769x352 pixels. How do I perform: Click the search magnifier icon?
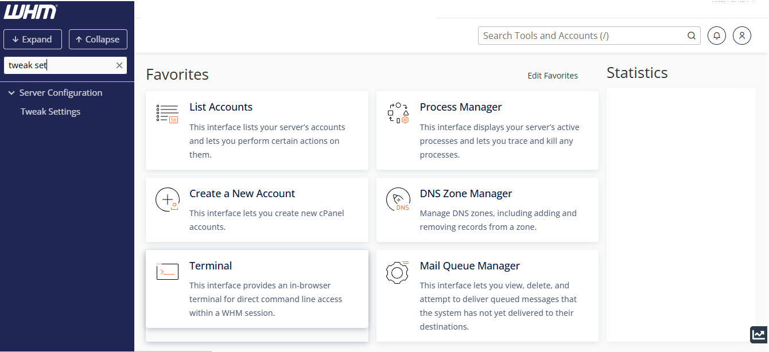point(692,36)
